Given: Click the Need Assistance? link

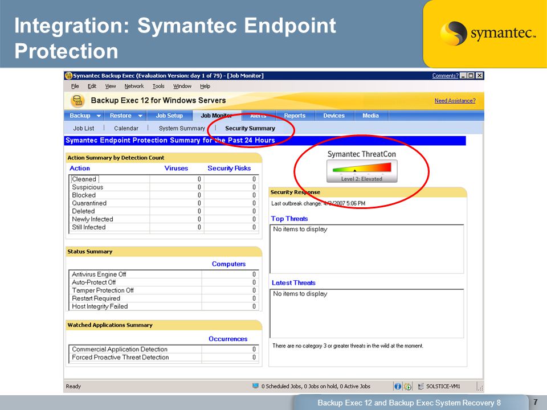Looking at the screenshot, I should click(x=455, y=101).
